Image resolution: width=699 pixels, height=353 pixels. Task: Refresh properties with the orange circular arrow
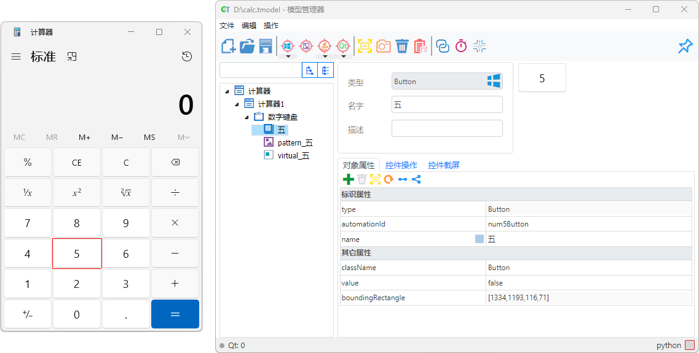[x=389, y=179]
